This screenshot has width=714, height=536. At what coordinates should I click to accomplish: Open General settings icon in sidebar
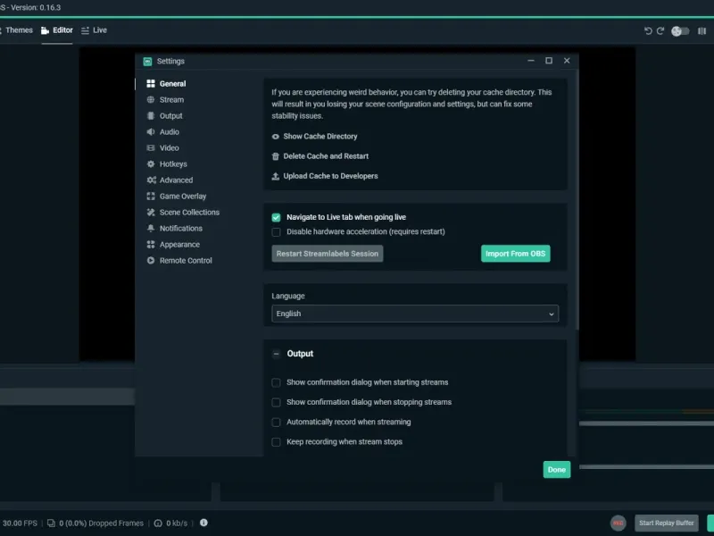(x=151, y=83)
